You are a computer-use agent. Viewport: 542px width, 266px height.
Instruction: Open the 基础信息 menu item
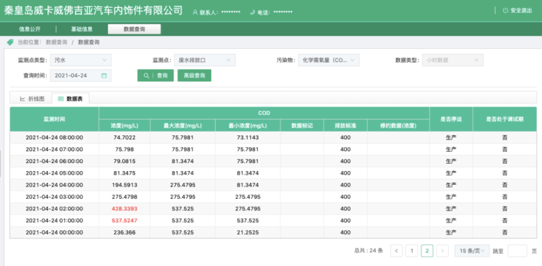(x=82, y=29)
